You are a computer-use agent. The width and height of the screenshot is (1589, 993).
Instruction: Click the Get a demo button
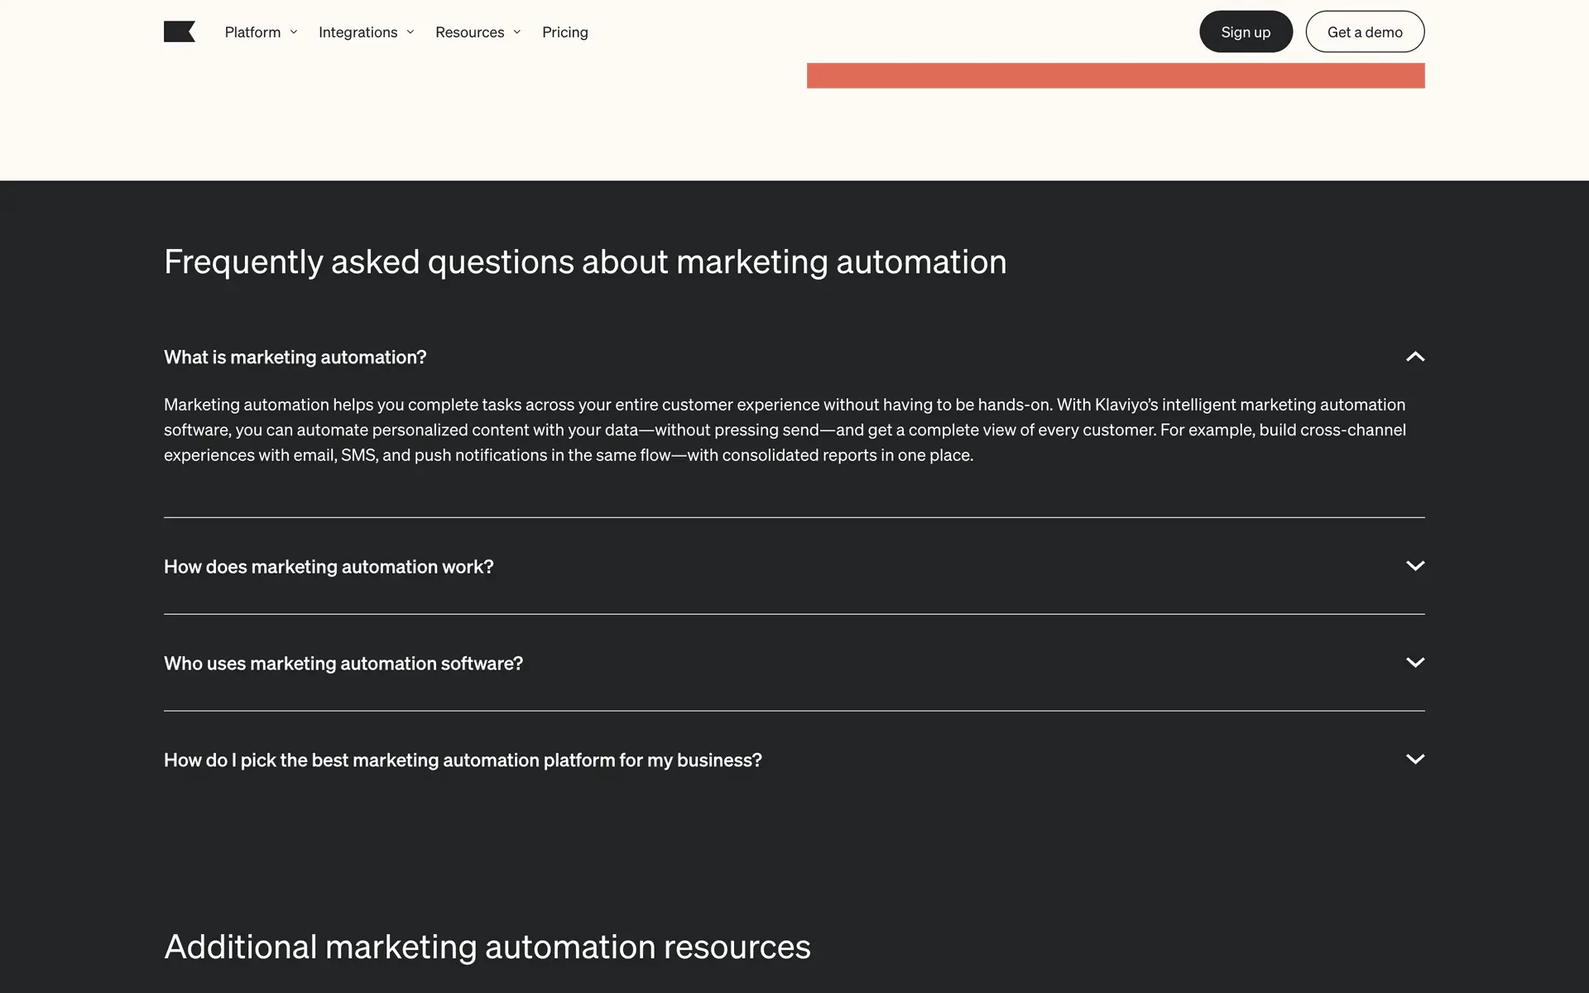1364,32
